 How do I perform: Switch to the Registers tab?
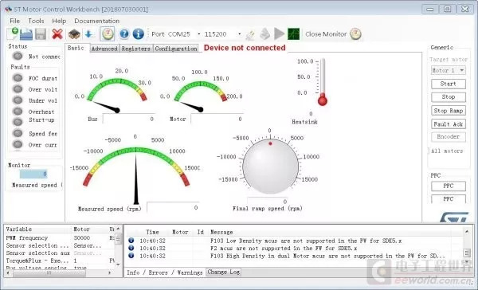click(x=136, y=49)
